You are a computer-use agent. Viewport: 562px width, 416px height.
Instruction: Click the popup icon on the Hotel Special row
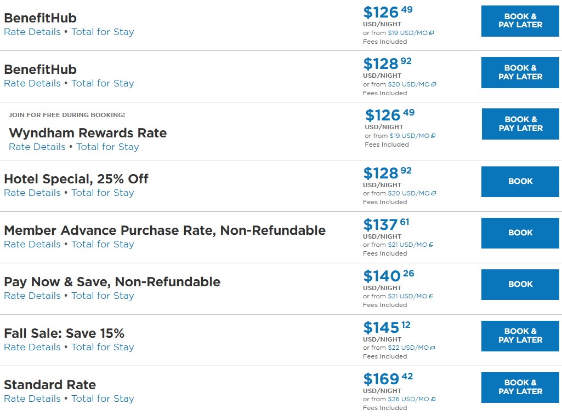coord(432,193)
